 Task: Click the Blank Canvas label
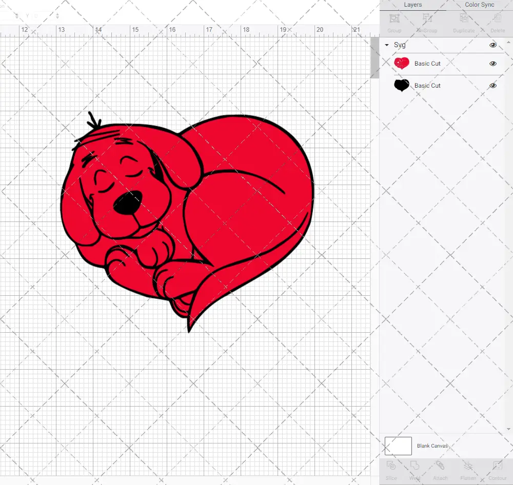click(432, 446)
